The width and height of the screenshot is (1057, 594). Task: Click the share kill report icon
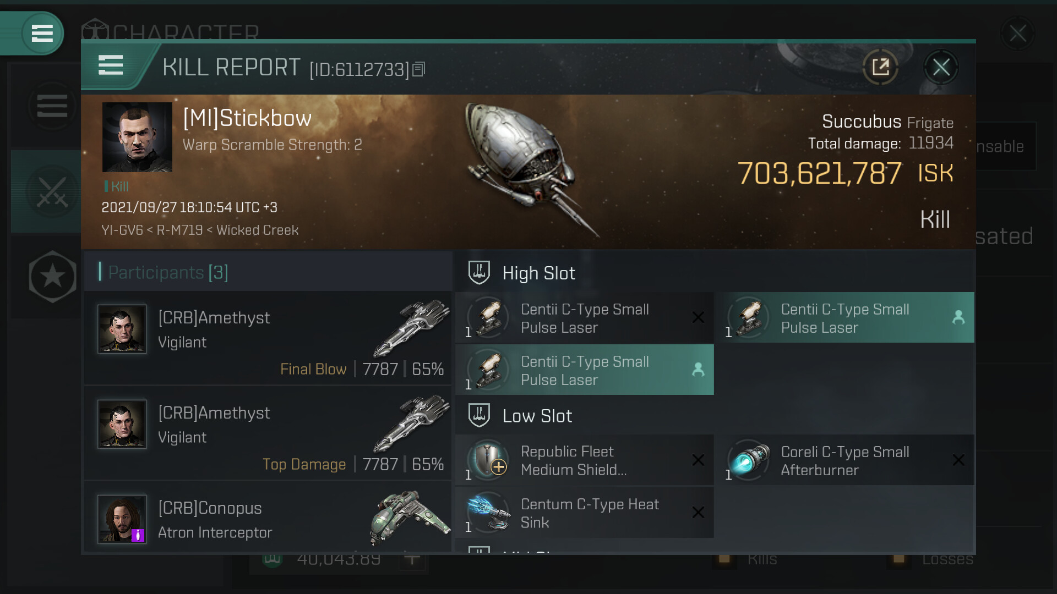(880, 67)
